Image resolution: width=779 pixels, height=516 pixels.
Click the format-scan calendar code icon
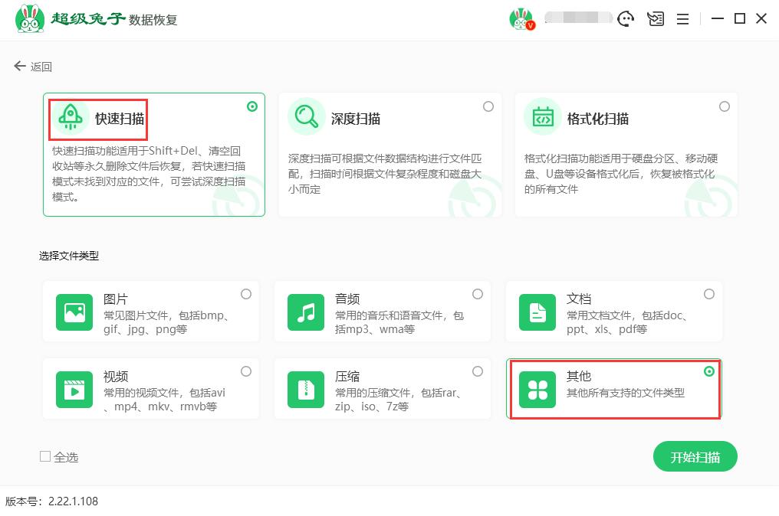click(543, 116)
